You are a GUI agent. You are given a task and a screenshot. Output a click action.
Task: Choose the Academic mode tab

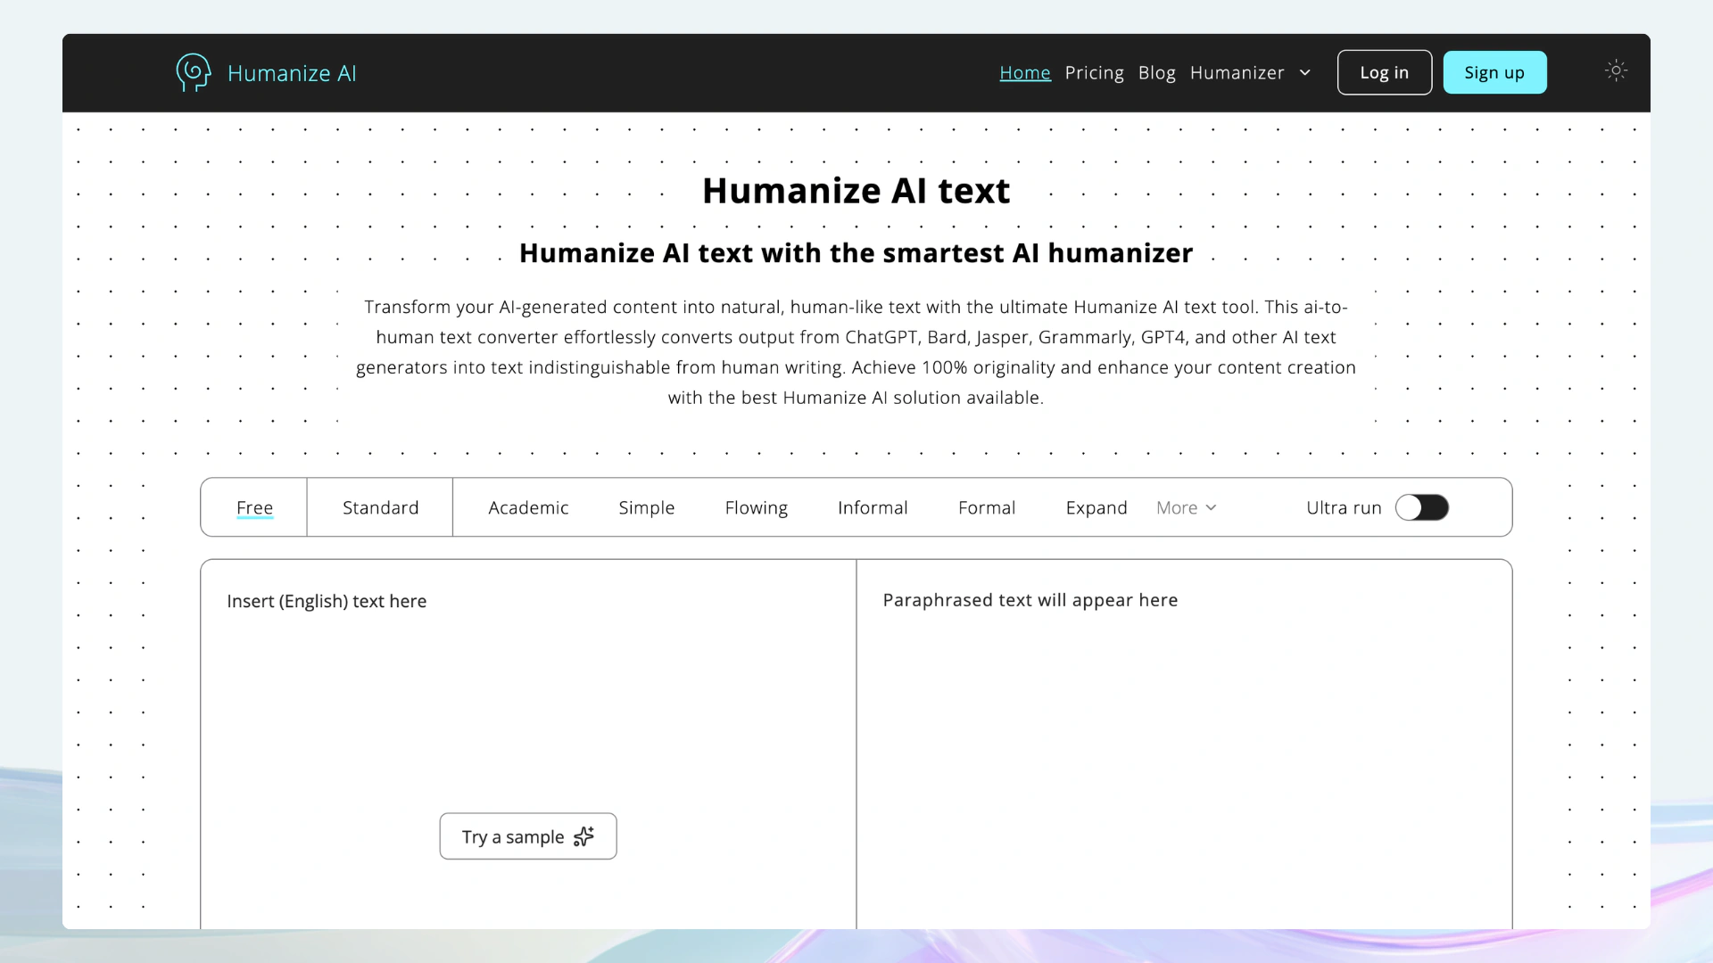528,507
